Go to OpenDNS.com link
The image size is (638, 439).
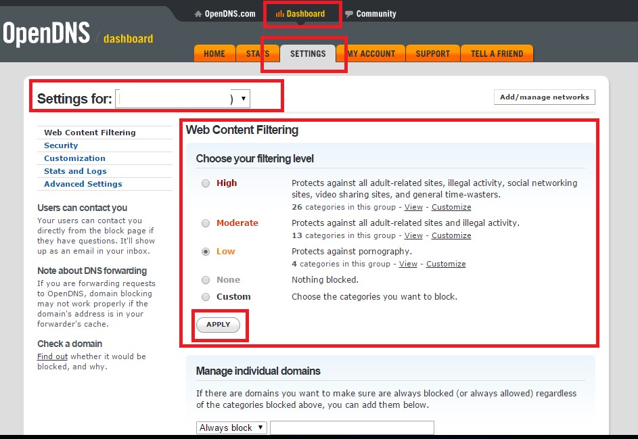pos(230,14)
